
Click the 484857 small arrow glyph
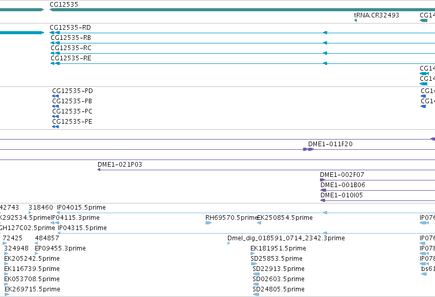tap(36, 244)
